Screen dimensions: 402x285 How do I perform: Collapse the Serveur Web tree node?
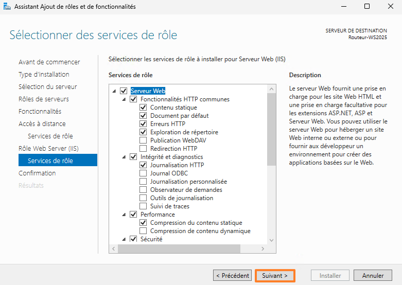coord(114,91)
